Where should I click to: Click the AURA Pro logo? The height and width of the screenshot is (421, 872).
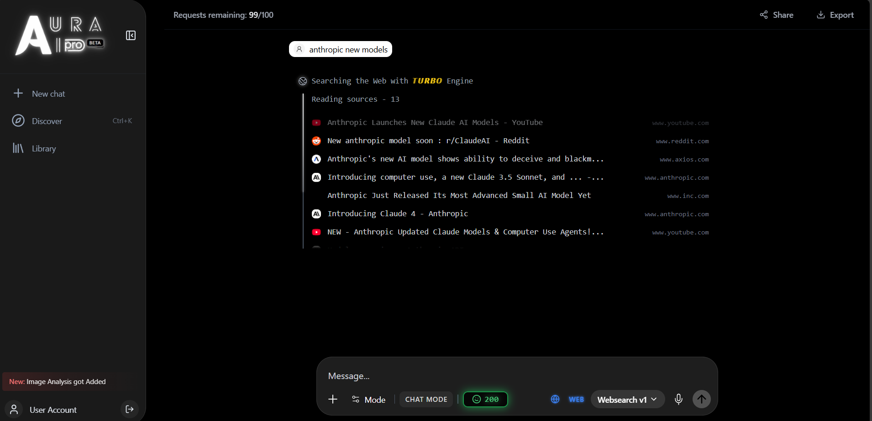60,35
